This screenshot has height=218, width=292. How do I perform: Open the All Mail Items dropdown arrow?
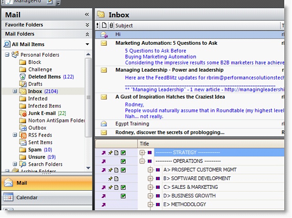click(x=87, y=44)
